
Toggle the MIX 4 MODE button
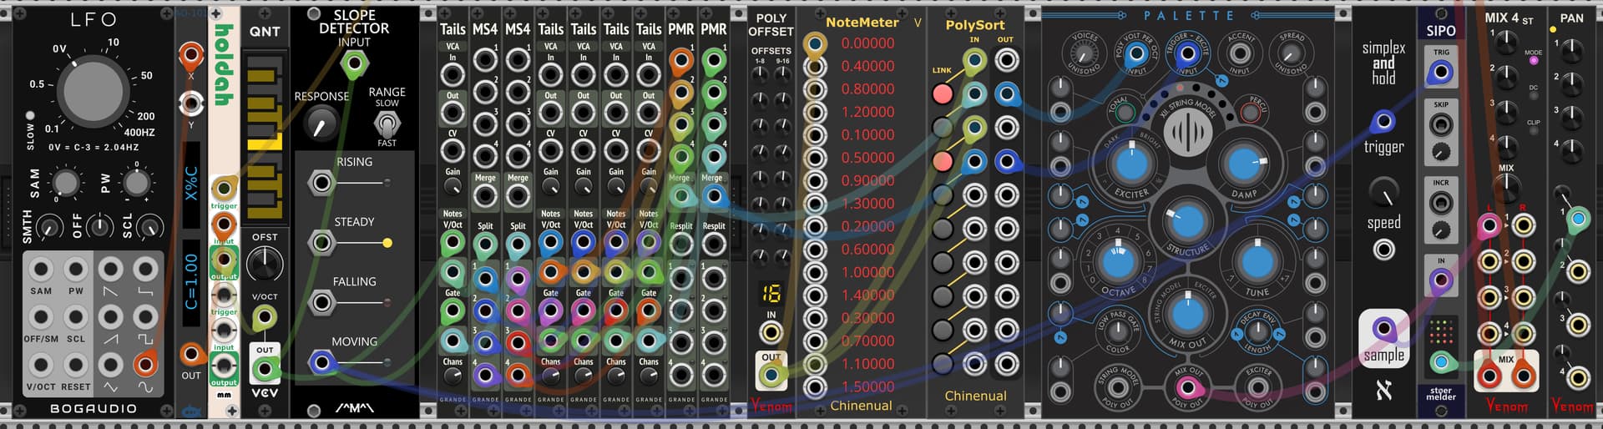pos(1533,61)
